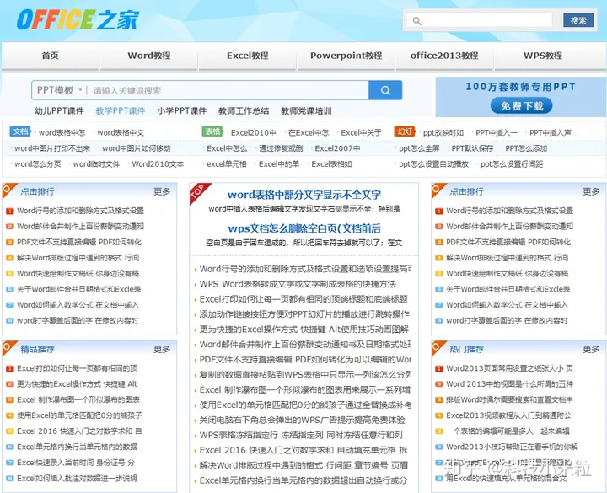Viewport: 607px width, 493px height.
Task: Open the PPT模板 search category dropdown
Action: tap(59, 90)
